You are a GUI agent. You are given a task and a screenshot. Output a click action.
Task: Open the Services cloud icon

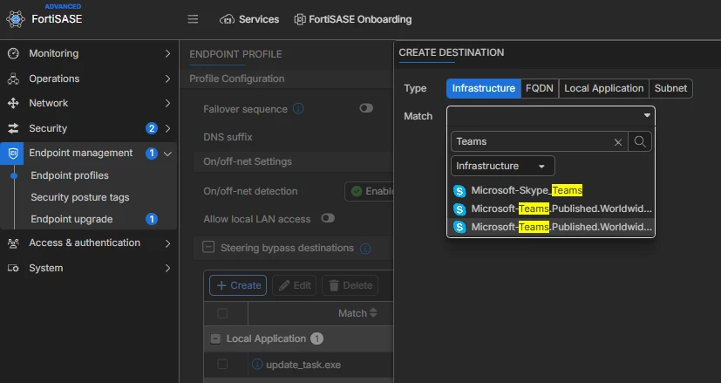[227, 19]
